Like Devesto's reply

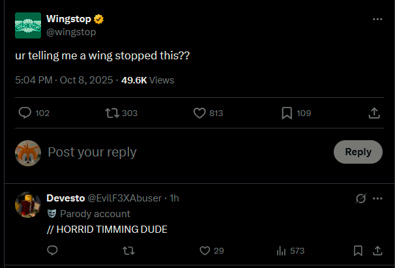click(205, 250)
